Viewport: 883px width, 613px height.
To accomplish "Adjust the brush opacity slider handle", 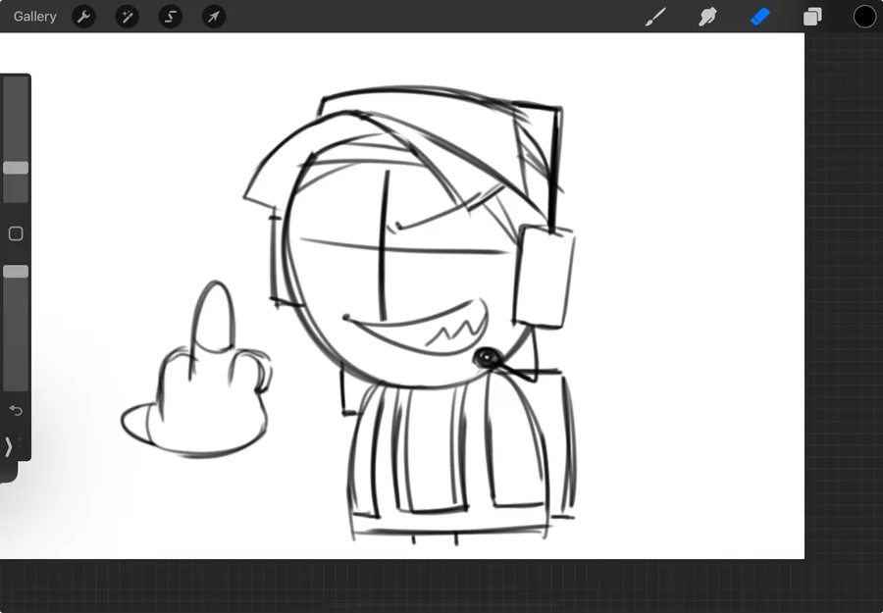I will tap(16, 272).
